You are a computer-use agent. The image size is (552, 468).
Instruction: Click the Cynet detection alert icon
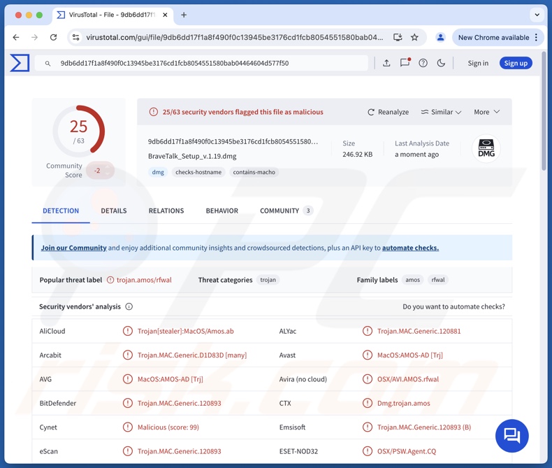(127, 427)
